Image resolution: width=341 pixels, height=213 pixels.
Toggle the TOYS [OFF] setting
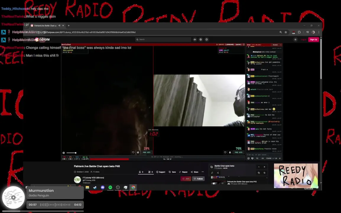77,158
